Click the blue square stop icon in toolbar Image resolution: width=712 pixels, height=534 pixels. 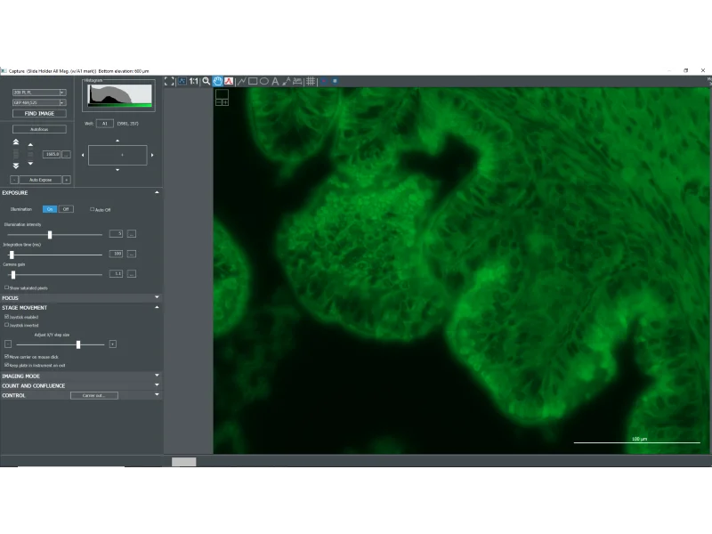[x=336, y=81]
